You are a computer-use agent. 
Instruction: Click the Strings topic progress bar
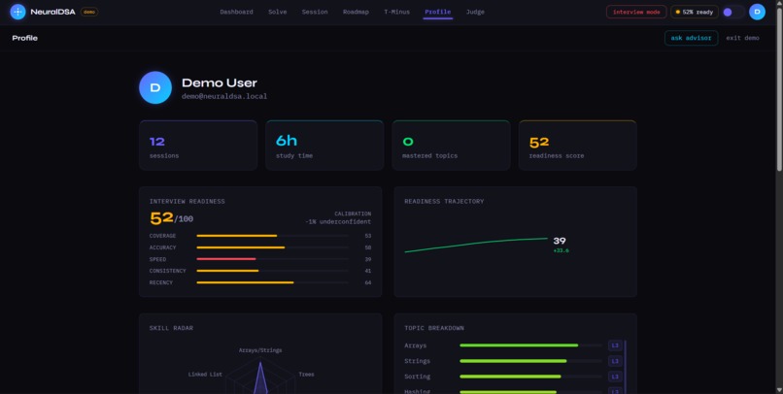(530, 361)
